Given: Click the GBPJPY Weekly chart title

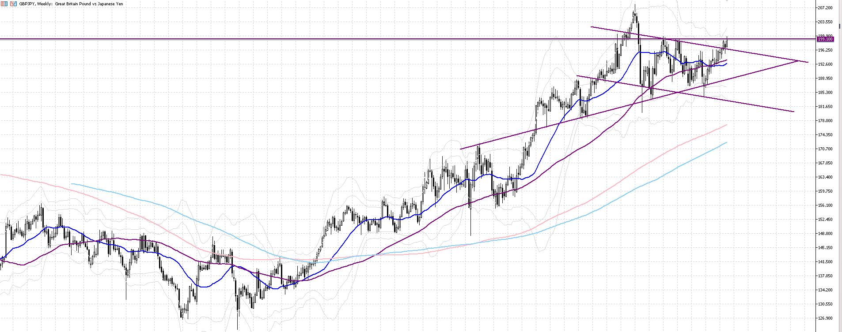Looking at the screenshot, I should point(71,4).
